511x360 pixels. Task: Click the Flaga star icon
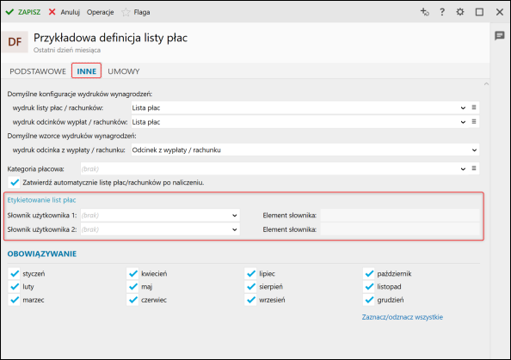pyautogui.click(x=126, y=12)
